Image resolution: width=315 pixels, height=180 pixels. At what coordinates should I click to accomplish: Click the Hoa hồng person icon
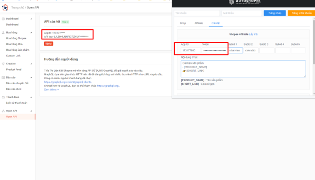3,33
